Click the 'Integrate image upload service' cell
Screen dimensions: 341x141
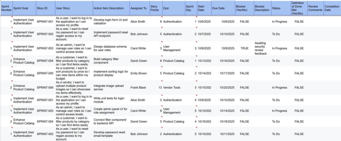[111, 88]
